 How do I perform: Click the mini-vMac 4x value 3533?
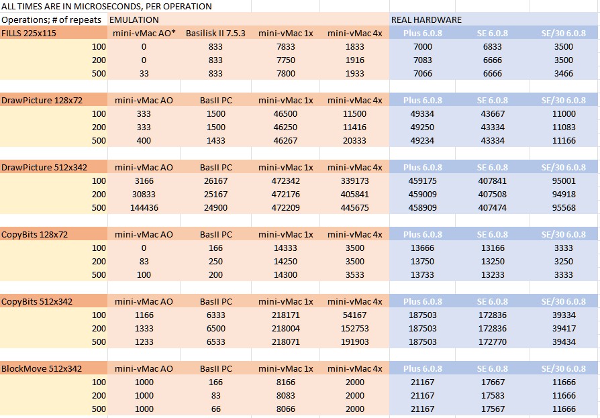click(x=355, y=274)
